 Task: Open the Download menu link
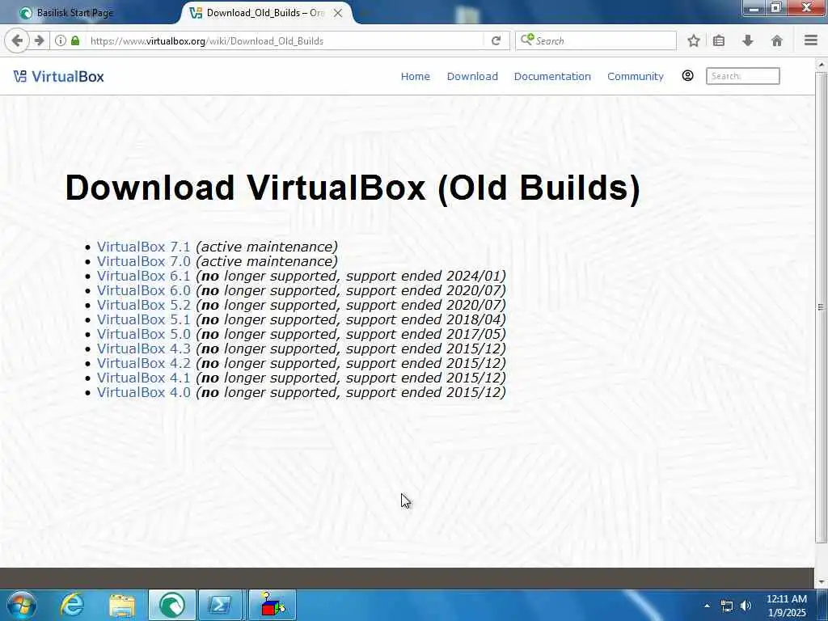472,77
